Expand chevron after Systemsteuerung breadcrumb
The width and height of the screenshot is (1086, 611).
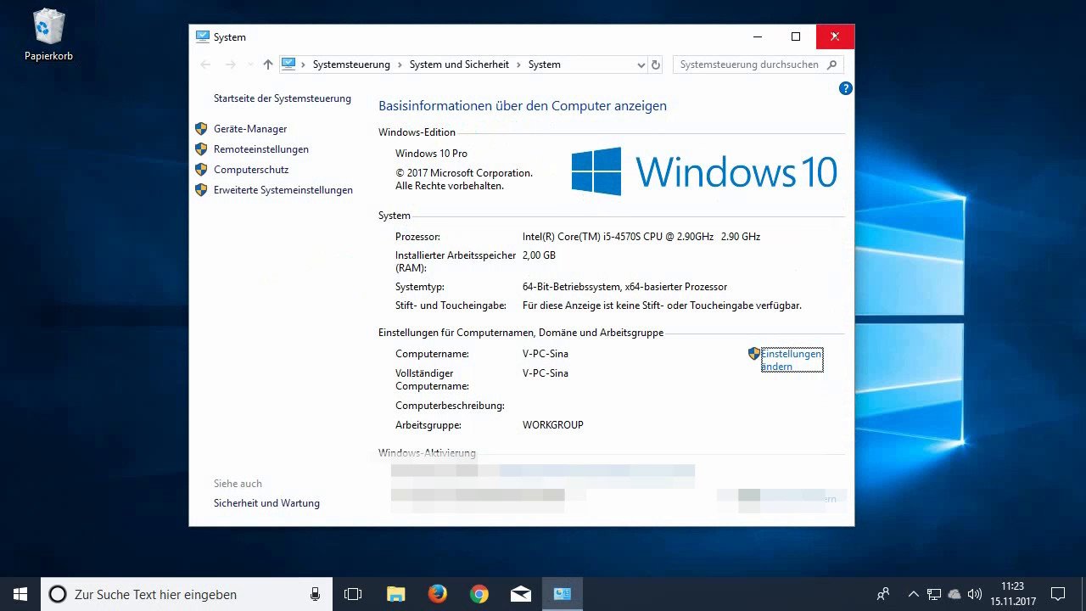click(x=400, y=64)
